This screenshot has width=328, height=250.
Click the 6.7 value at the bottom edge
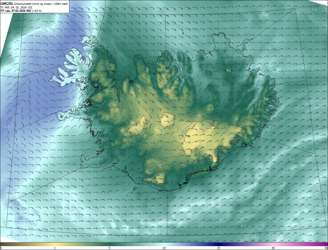tap(165, 242)
